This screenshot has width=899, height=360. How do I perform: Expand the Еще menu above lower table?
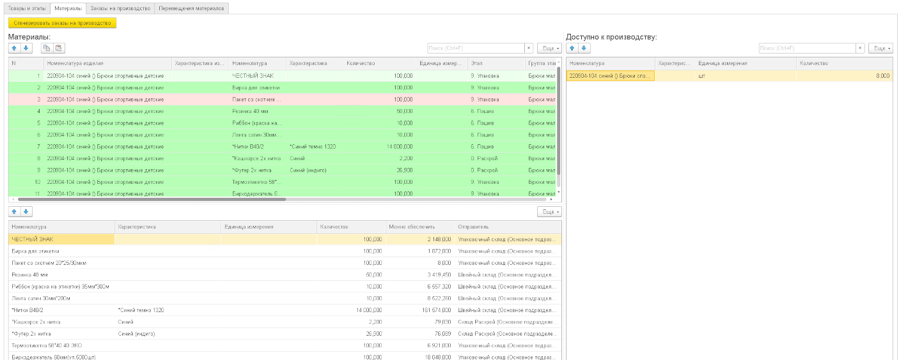(x=549, y=212)
